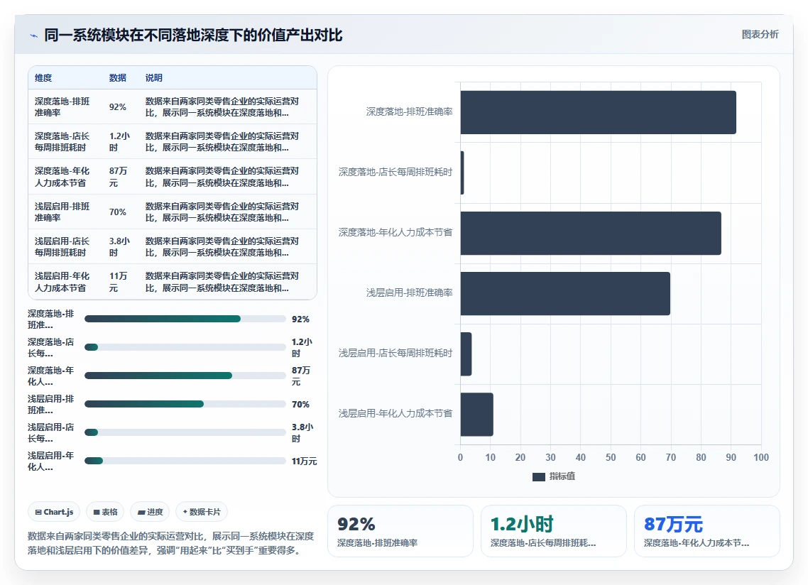Click the chart bar for 浅层启用-店长每周排班耗时
Screen dimensions: 808x585
(x=466, y=354)
